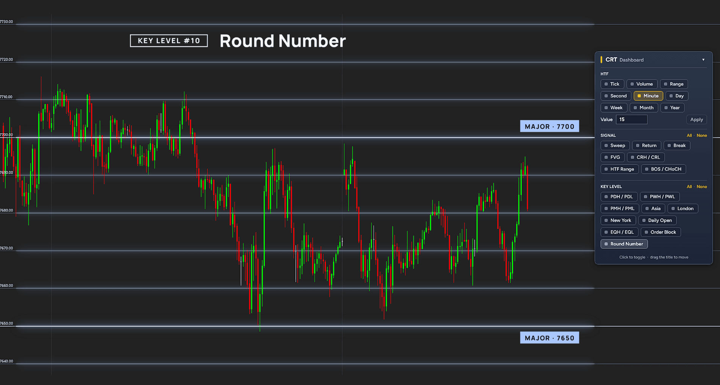Toggle the HTF Range signal

coord(620,169)
